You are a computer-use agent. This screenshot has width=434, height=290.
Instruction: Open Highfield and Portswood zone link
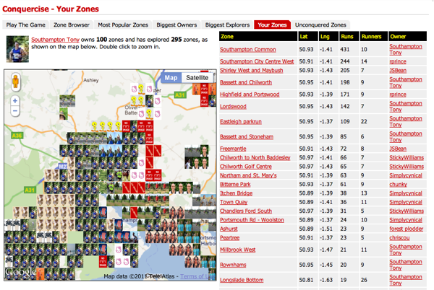tap(250, 95)
